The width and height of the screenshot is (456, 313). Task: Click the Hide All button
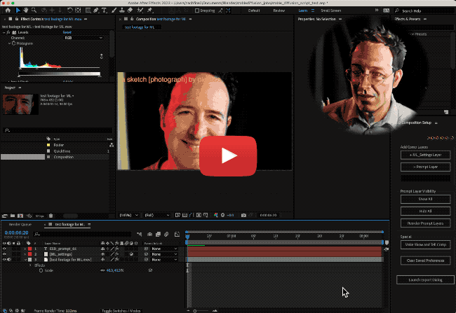pyautogui.click(x=425, y=211)
